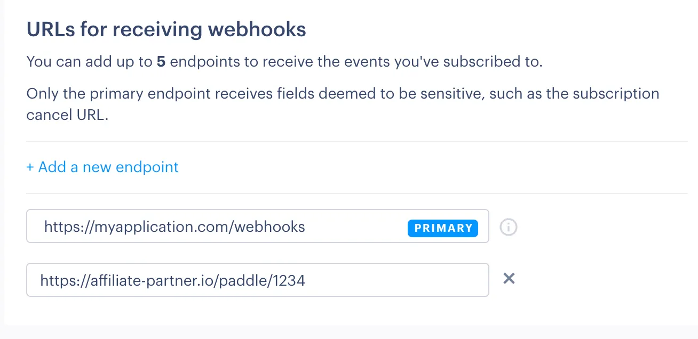Image resolution: width=698 pixels, height=339 pixels.
Task: Select the Add a new endpoint link text
Action: [108, 167]
